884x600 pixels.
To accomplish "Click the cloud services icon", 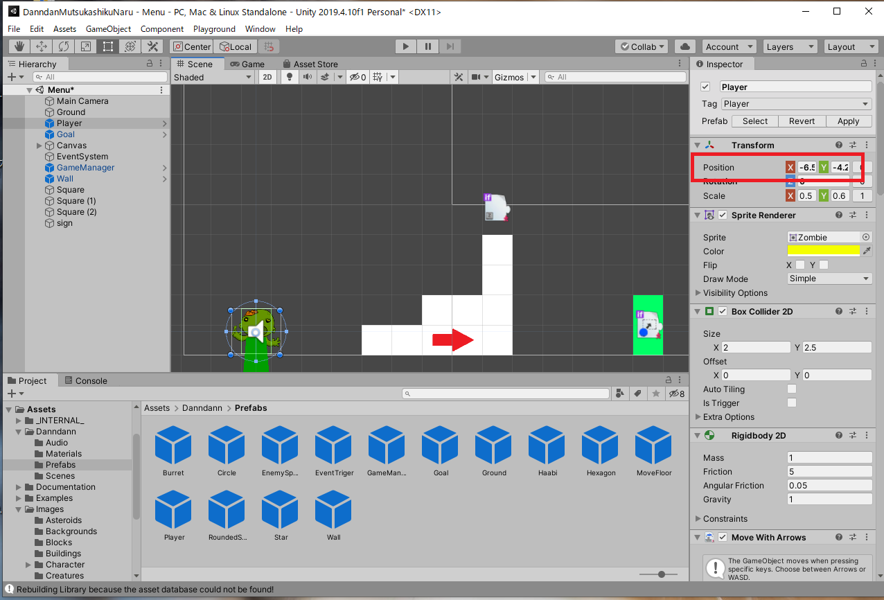I will 685,46.
